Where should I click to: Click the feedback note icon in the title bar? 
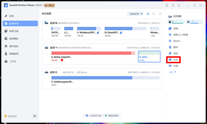pyautogui.click(x=167, y=5)
